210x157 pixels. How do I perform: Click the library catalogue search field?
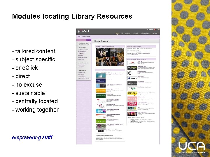click(132, 52)
